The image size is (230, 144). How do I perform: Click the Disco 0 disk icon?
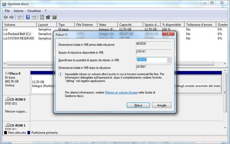7,73
